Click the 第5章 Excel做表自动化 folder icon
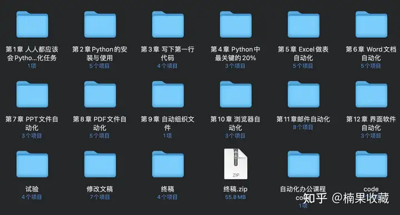 pos(303,24)
